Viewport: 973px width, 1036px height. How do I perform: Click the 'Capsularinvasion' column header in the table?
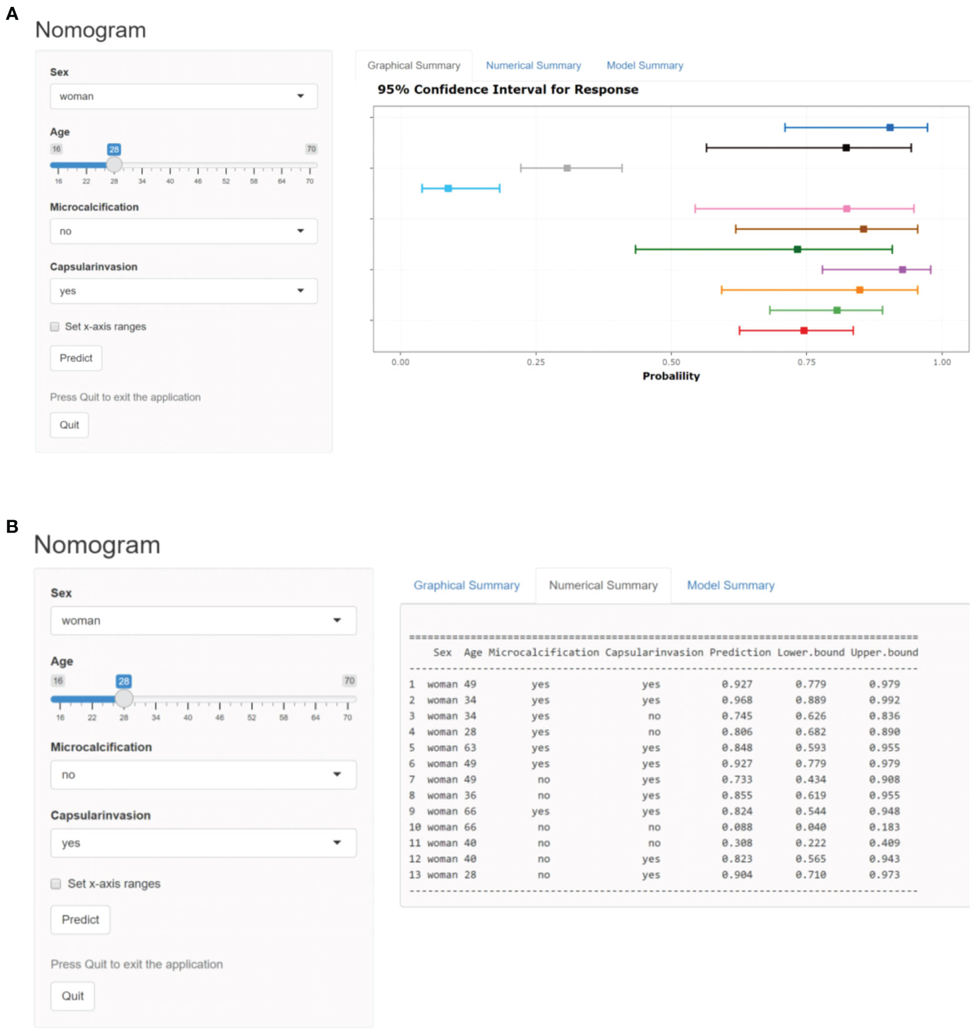[654, 653]
